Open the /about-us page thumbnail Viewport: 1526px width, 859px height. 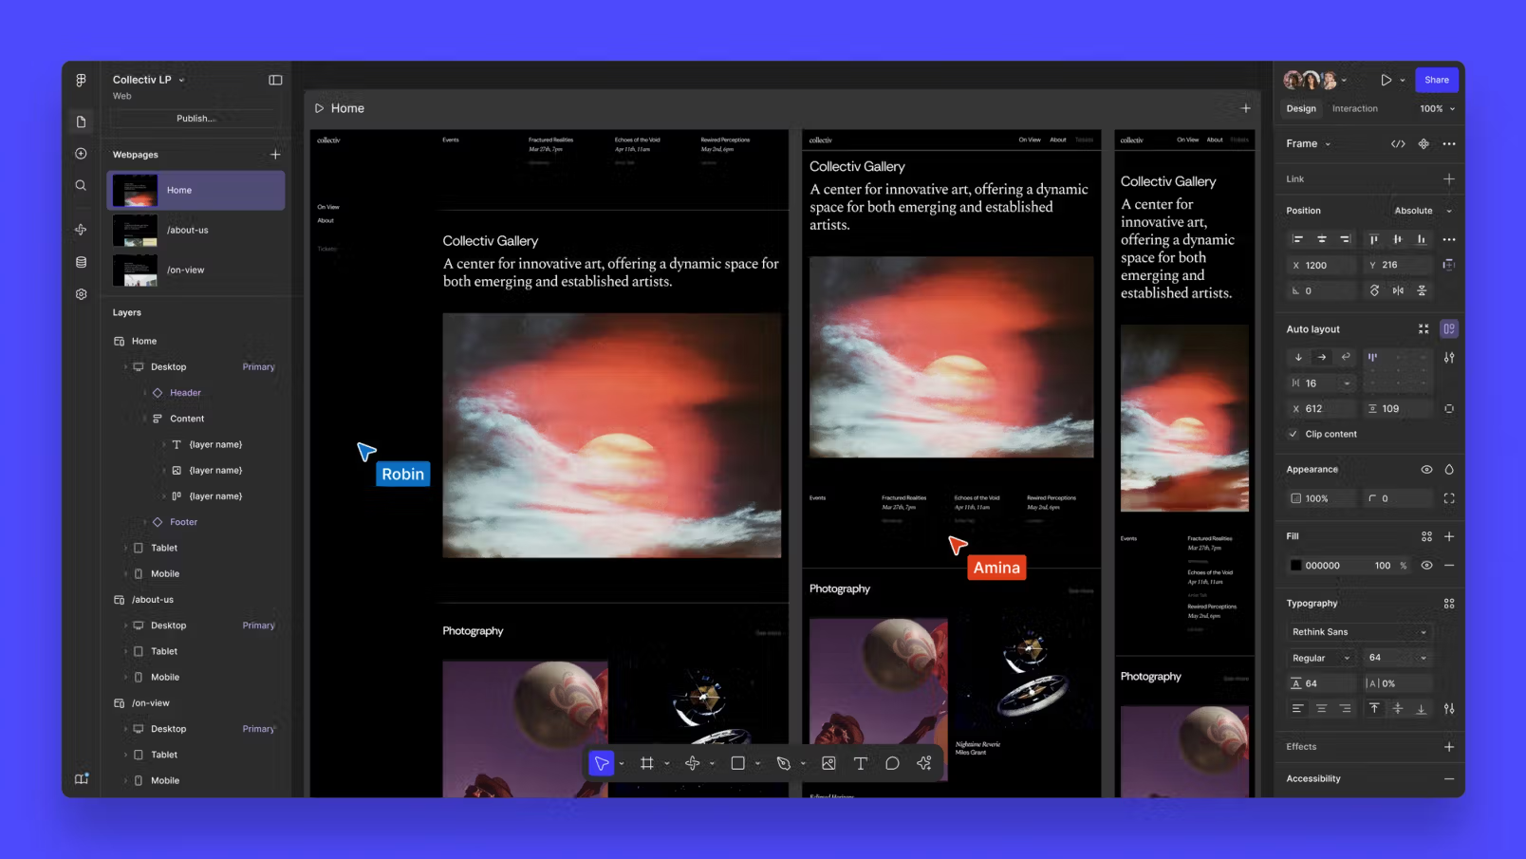pyautogui.click(x=135, y=230)
